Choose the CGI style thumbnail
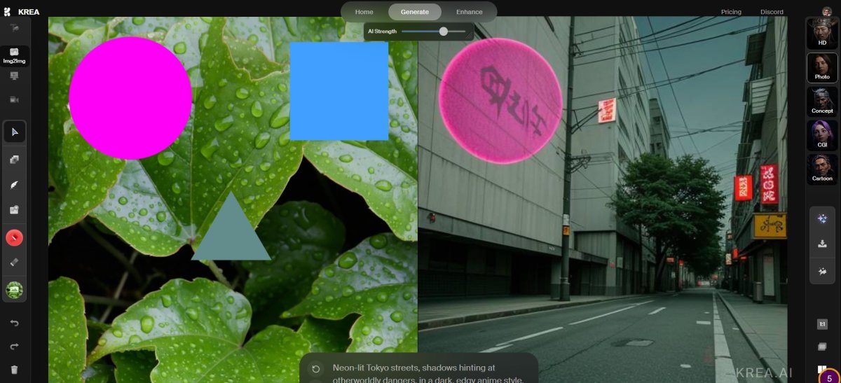Image resolution: width=841 pixels, height=383 pixels. [x=822, y=134]
